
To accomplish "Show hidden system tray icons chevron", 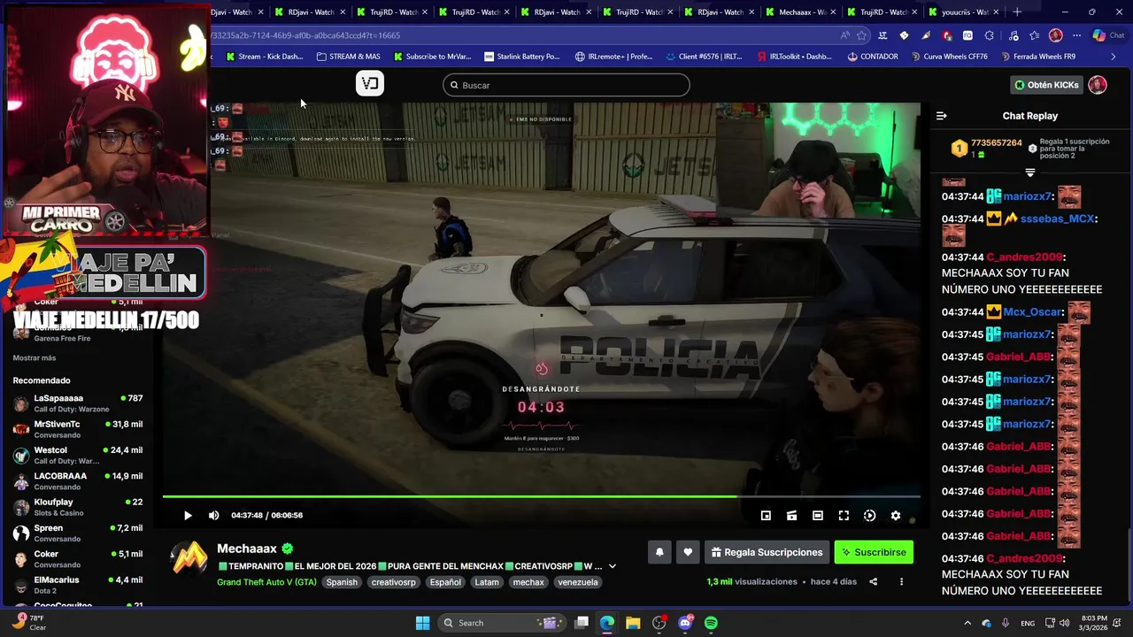I will point(967,623).
